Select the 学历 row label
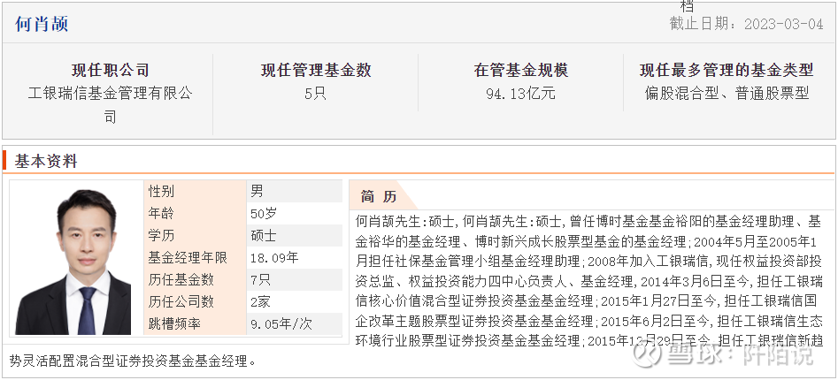Image resolution: width=838 pixels, height=380 pixels. (x=161, y=235)
